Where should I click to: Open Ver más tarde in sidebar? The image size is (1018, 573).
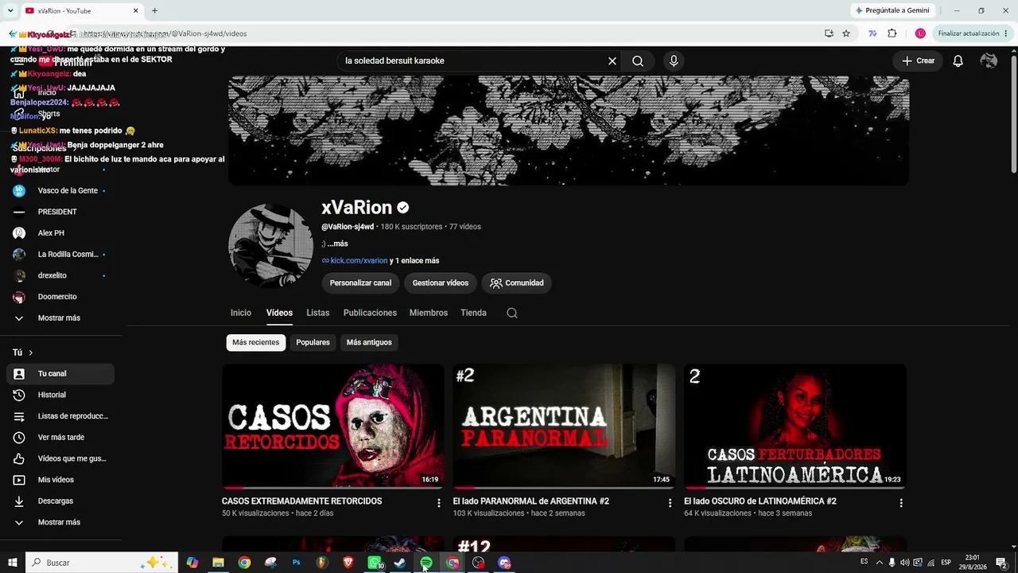coord(60,438)
